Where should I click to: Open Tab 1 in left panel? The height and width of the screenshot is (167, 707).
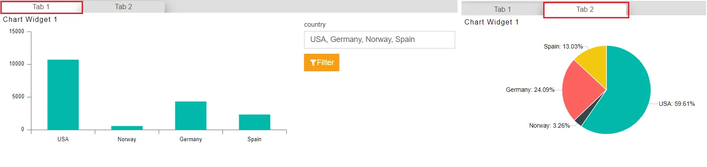tap(41, 7)
